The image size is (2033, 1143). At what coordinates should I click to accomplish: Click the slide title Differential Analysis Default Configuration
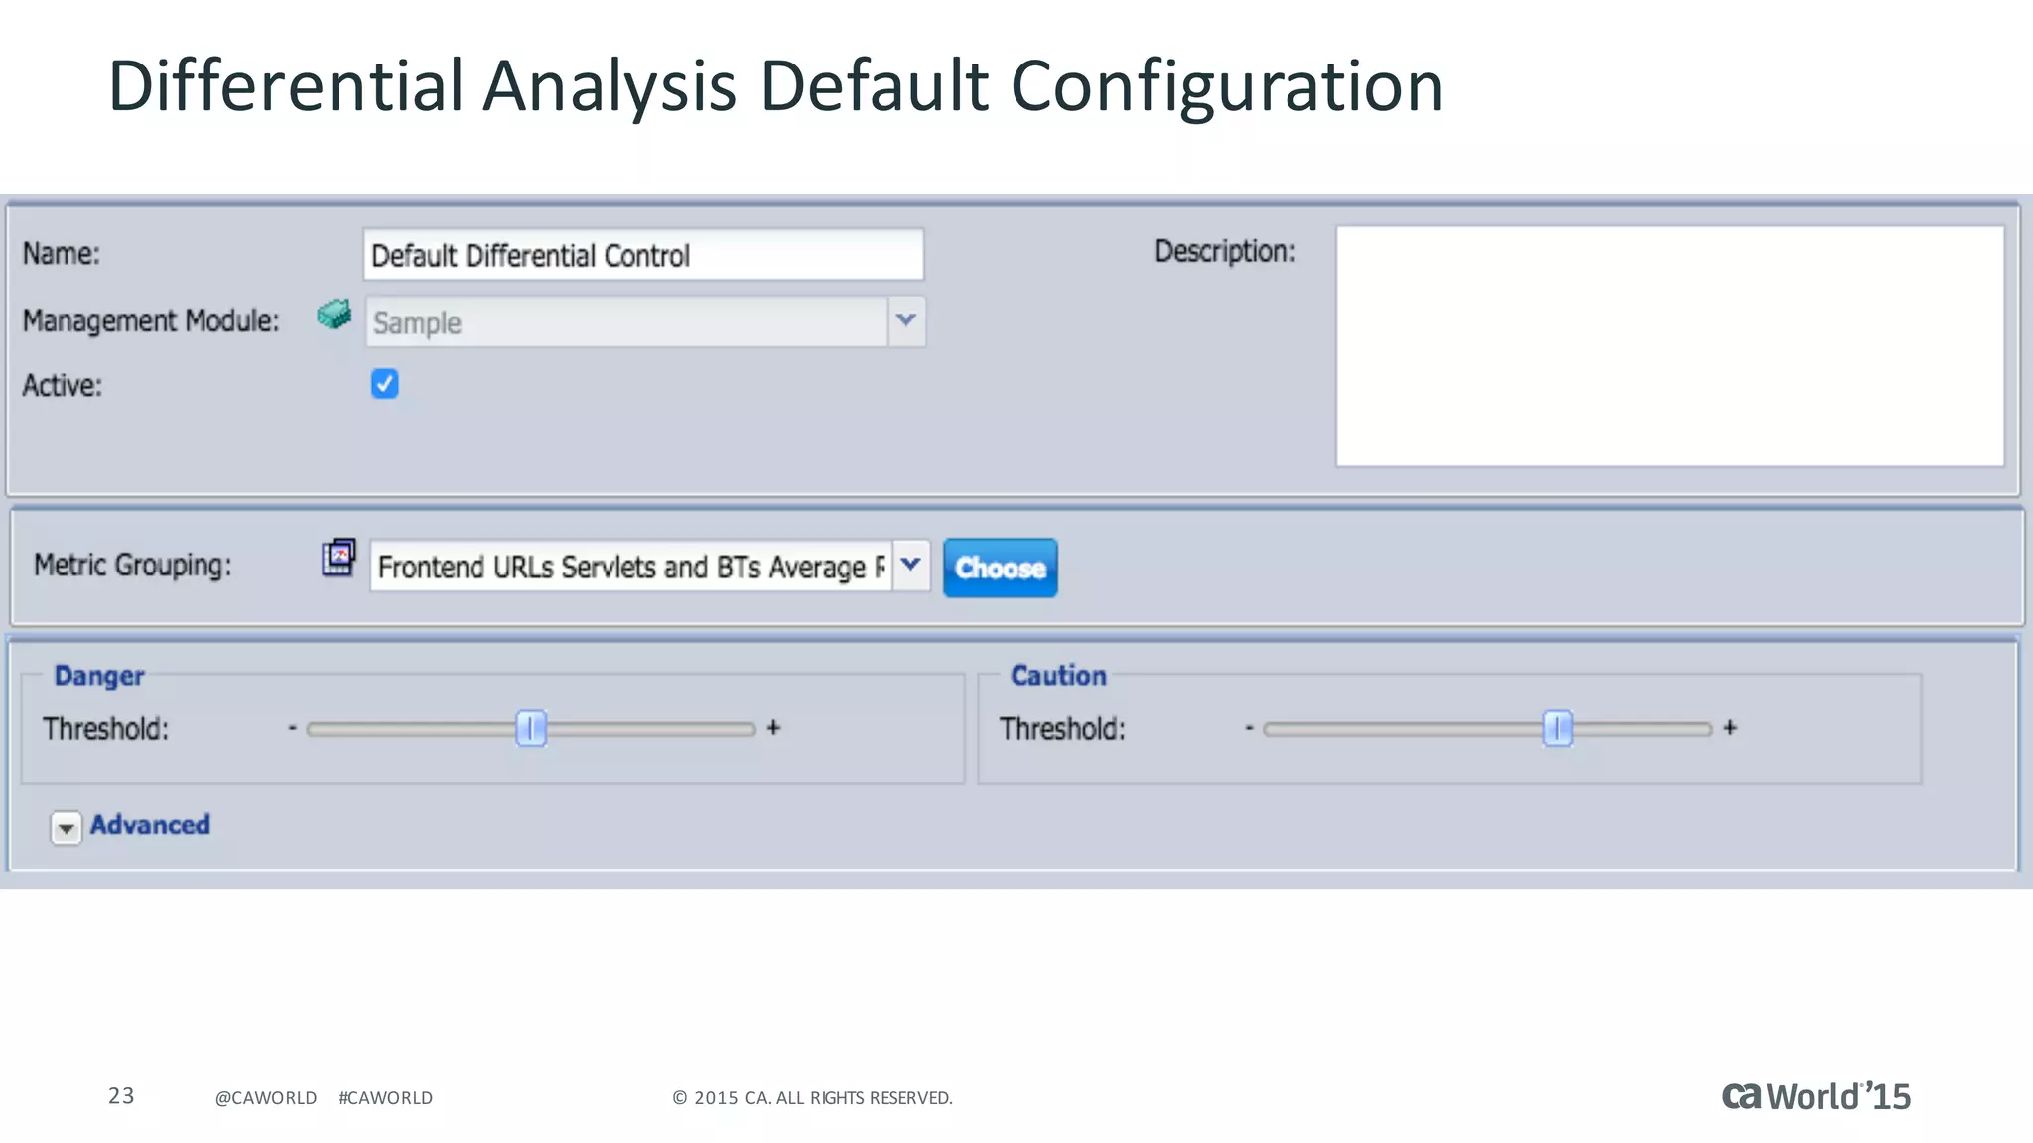click(775, 86)
